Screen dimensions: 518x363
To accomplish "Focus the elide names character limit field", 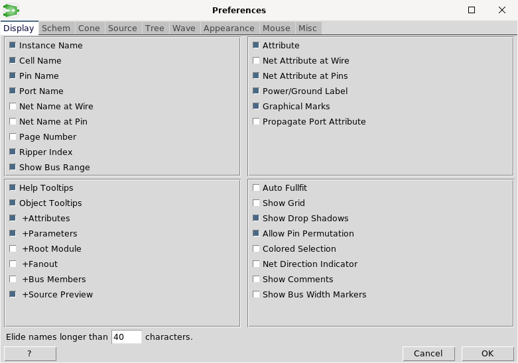I will click(126, 337).
